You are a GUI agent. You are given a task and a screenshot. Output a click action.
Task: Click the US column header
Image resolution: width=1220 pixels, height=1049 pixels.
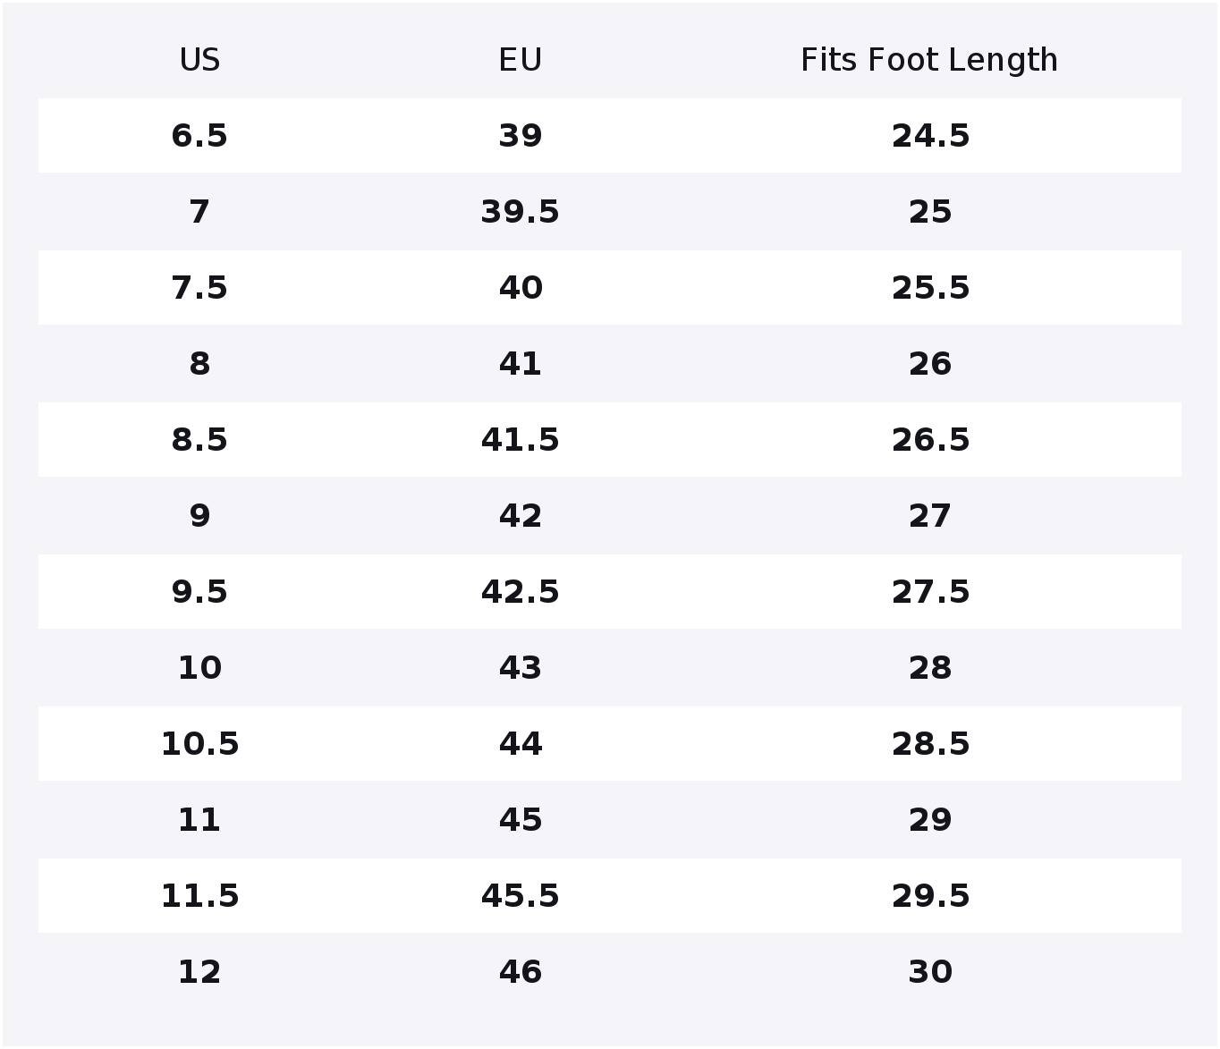point(199,60)
